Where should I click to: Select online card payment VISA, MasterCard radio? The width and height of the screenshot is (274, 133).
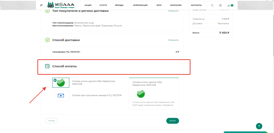(x=55, y=80)
